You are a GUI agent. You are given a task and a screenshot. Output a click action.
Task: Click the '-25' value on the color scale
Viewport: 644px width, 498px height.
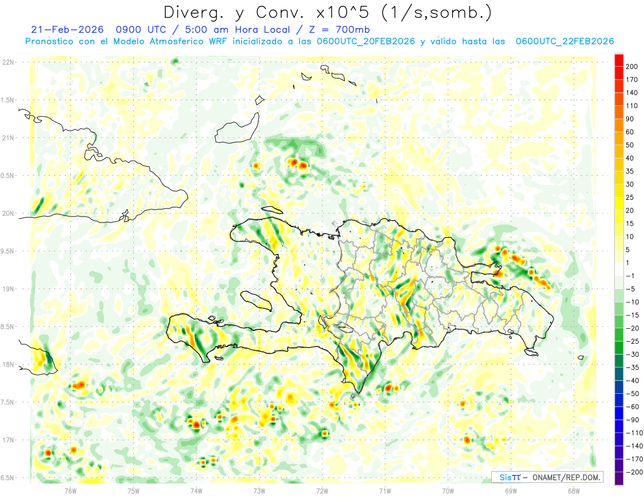point(633,341)
